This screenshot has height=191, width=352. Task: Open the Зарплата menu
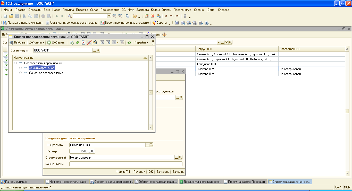pos(143,10)
